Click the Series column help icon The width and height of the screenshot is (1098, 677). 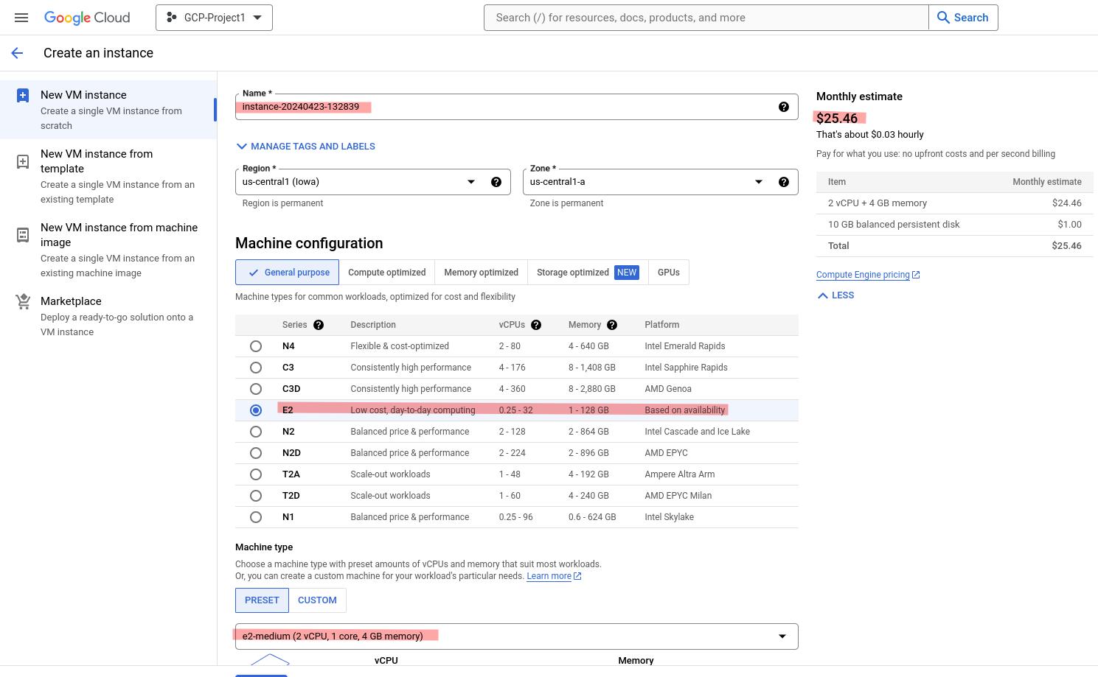click(319, 325)
